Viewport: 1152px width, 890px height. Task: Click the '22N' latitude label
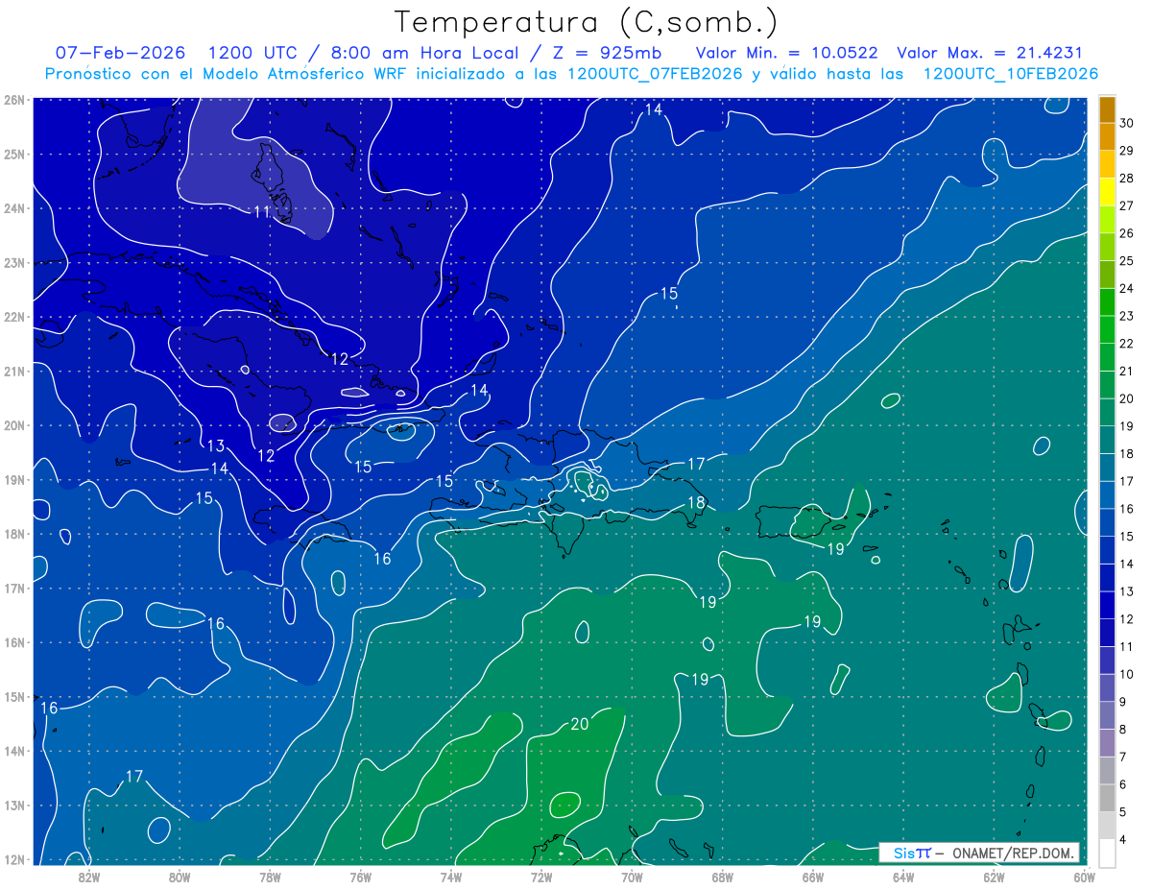(13, 317)
